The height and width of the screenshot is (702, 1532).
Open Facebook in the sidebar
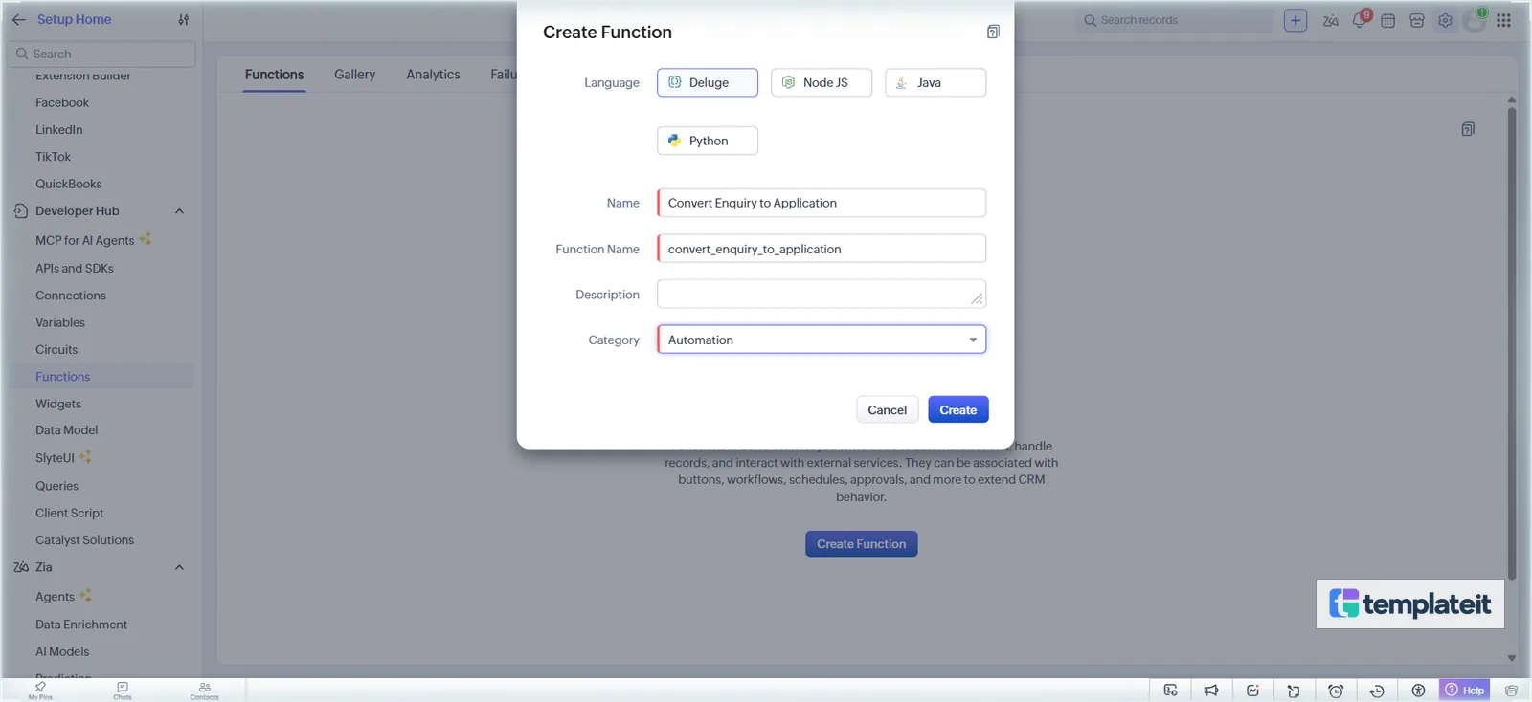(x=62, y=102)
